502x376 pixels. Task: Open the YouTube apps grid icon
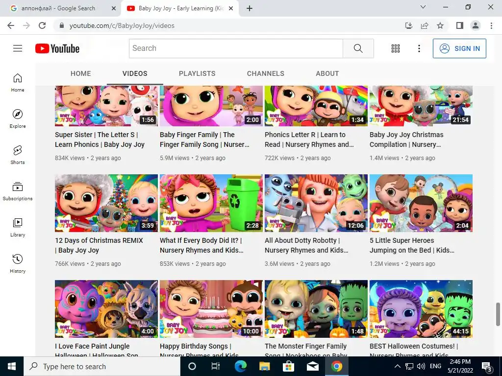pyautogui.click(x=396, y=48)
